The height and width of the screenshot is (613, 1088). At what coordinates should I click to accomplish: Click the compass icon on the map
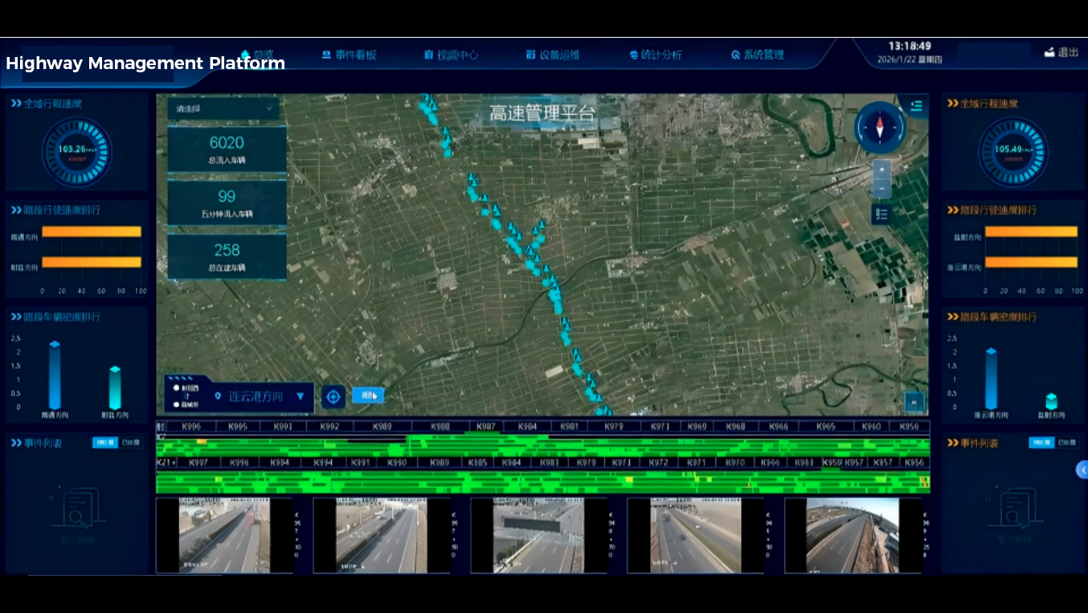point(880,127)
